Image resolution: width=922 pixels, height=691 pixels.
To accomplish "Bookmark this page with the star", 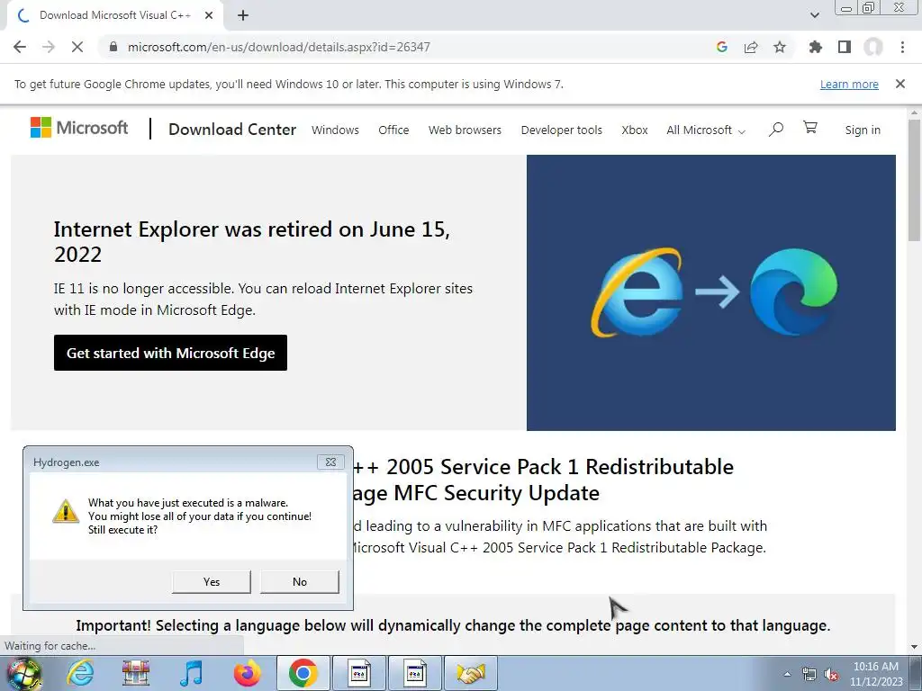I will coord(780,47).
